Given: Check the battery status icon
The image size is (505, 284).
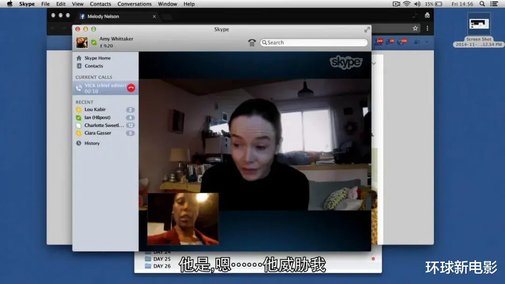Looking at the screenshot, I should click(439, 4).
